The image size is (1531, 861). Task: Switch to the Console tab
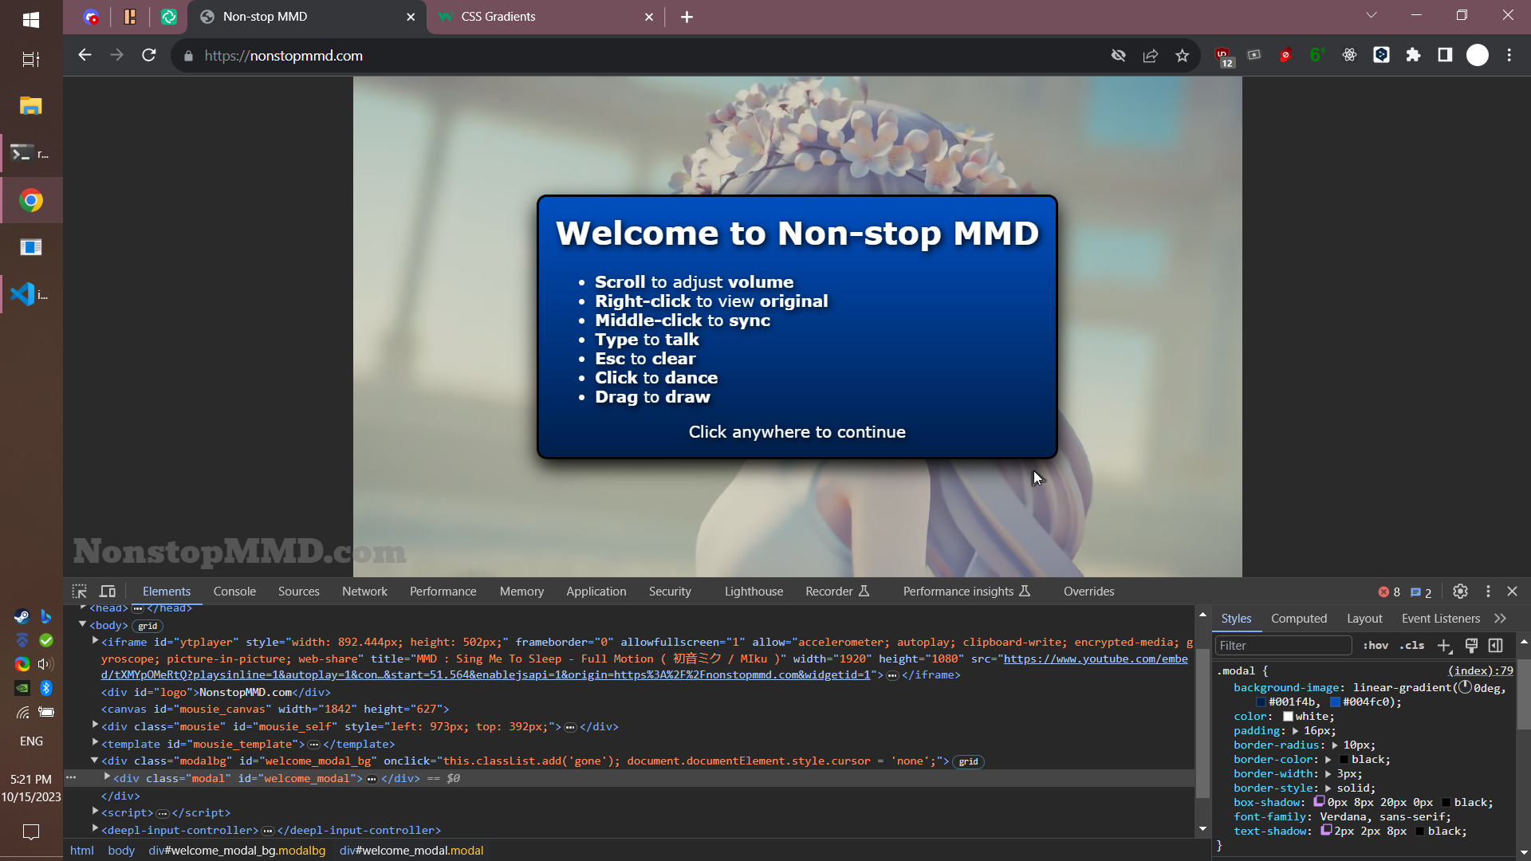234,592
